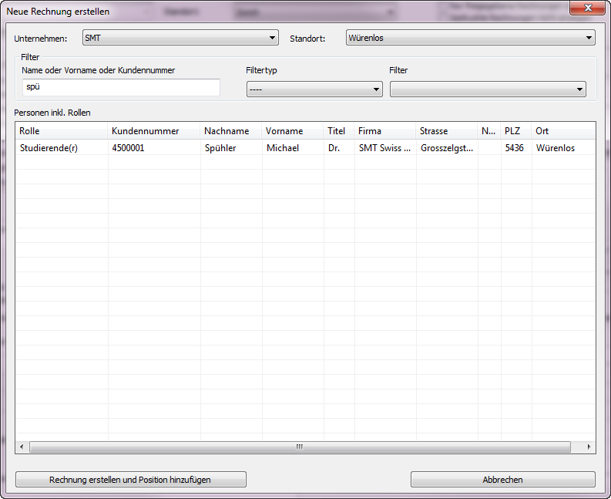Image resolution: width=611 pixels, height=499 pixels.
Task: Click the Vorname column header
Action: pyautogui.click(x=292, y=131)
